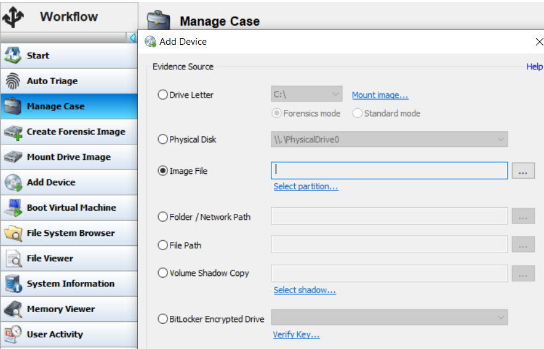Open the Mount Drive Image icon

click(x=13, y=157)
